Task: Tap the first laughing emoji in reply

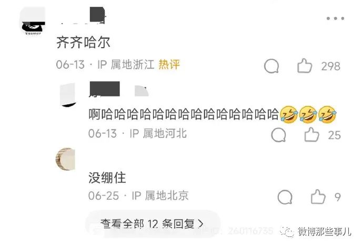Action: (289, 114)
